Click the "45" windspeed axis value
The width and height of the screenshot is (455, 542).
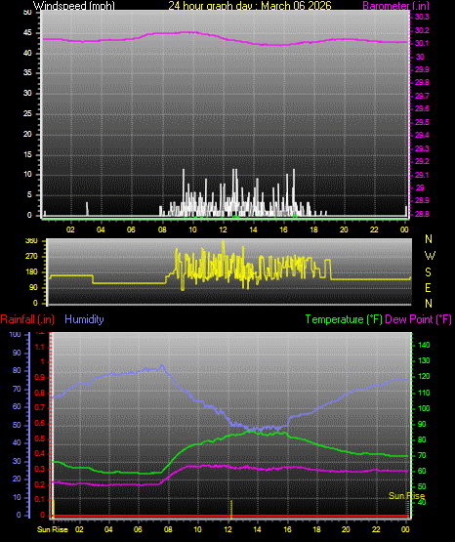point(27,33)
